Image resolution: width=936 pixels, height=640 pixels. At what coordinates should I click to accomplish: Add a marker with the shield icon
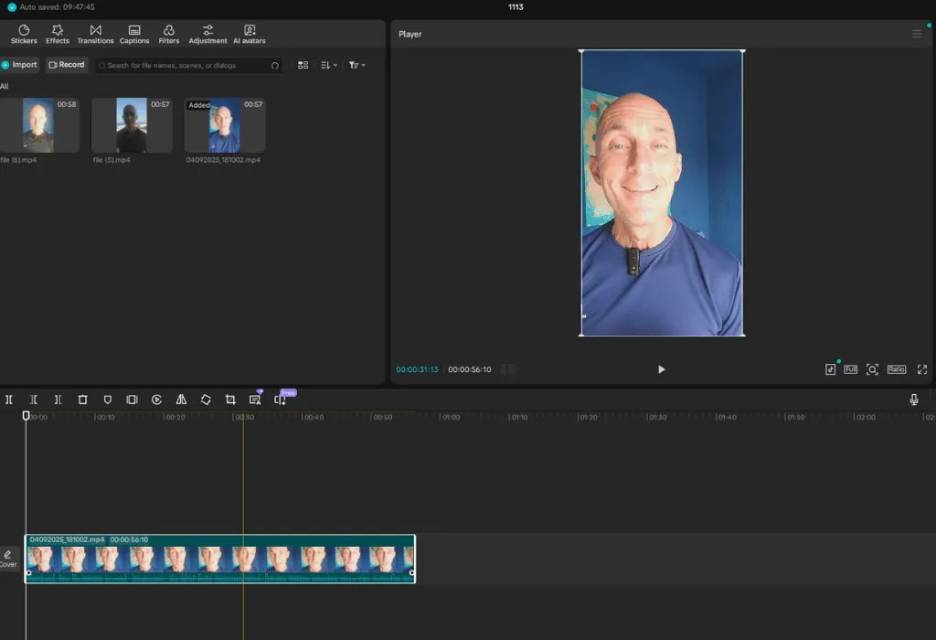107,400
